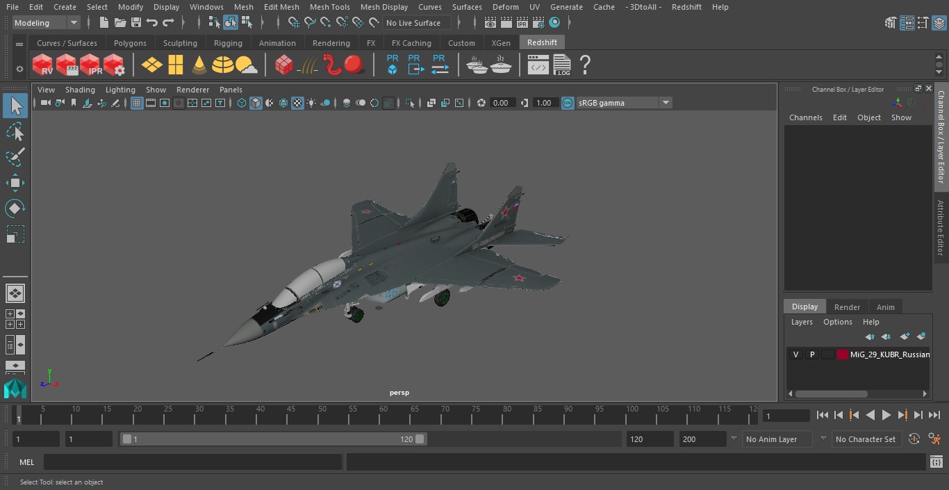Open the No Live Surface field
Image resolution: width=949 pixels, height=490 pixels.
[x=417, y=23]
